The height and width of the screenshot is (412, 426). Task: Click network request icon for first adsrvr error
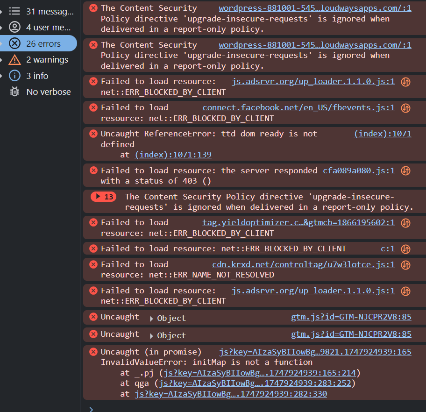(405, 82)
